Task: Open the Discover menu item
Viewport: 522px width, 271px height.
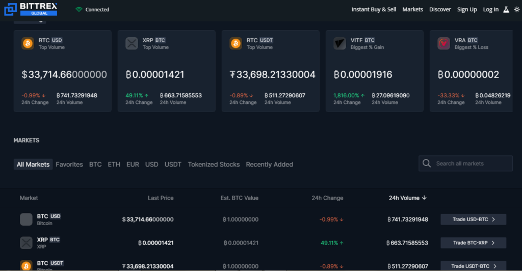Action: (440, 9)
